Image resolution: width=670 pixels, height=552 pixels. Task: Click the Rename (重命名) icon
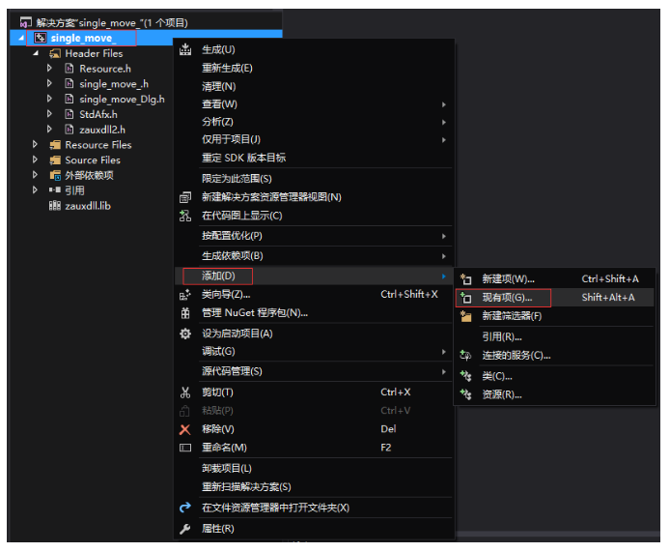185,448
